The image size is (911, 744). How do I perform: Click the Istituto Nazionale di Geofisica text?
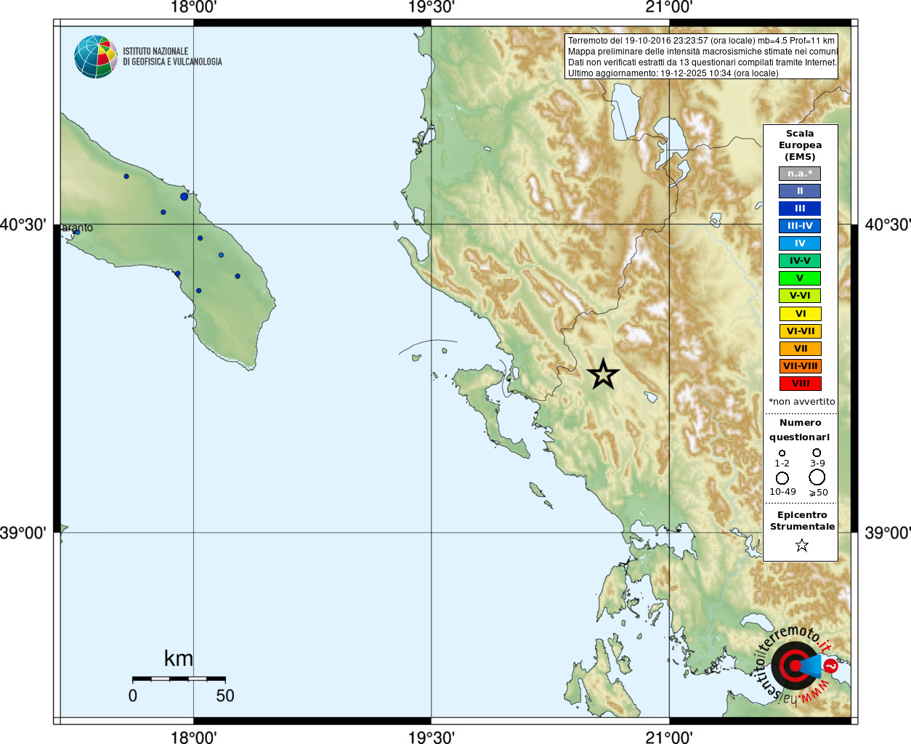[172, 57]
